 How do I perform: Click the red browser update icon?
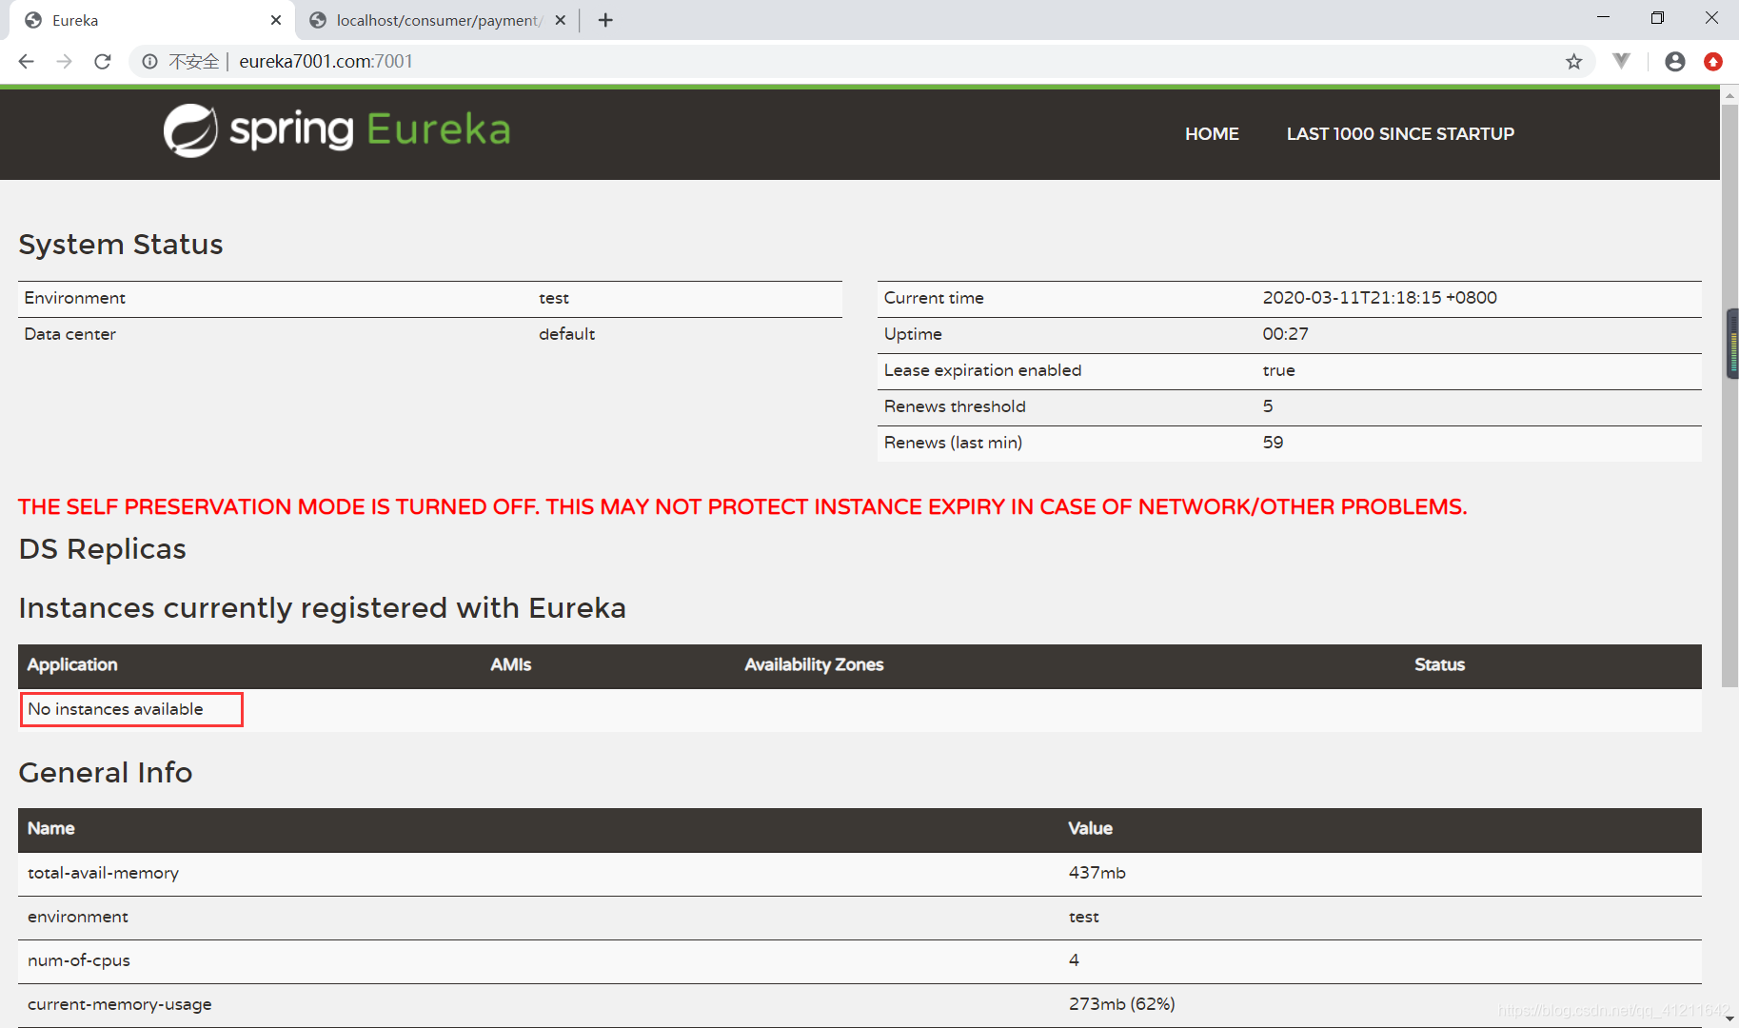point(1713,62)
